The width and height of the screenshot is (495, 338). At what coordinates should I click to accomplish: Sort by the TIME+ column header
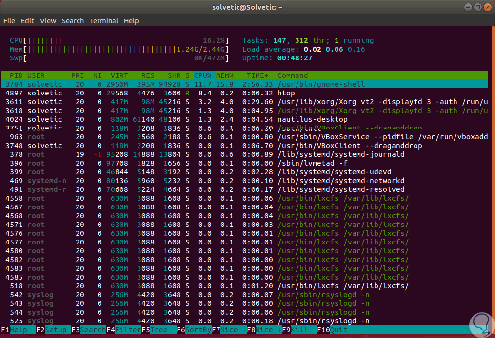[x=257, y=75]
